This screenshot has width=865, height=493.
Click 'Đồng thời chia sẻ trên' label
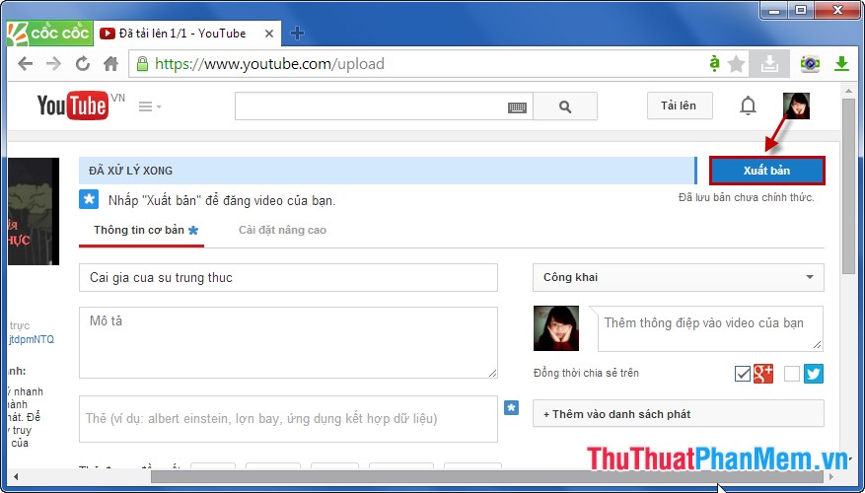coord(586,374)
